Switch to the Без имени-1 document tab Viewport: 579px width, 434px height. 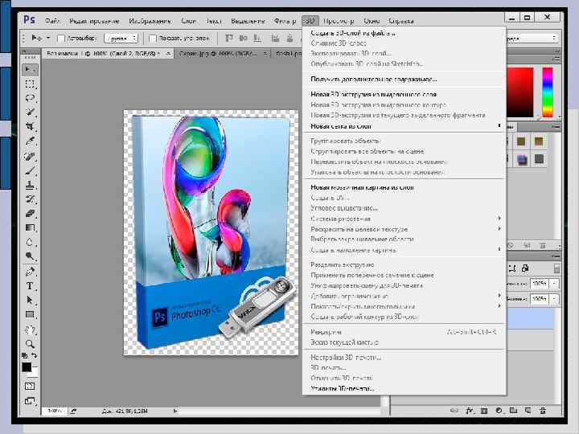click(107, 54)
